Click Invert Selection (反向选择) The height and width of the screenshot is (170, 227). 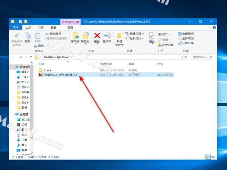pyautogui.click(x=186, y=43)
